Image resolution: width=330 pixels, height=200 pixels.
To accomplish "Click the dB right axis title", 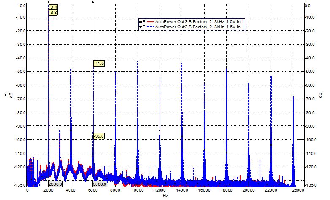I will pos(320,95).
